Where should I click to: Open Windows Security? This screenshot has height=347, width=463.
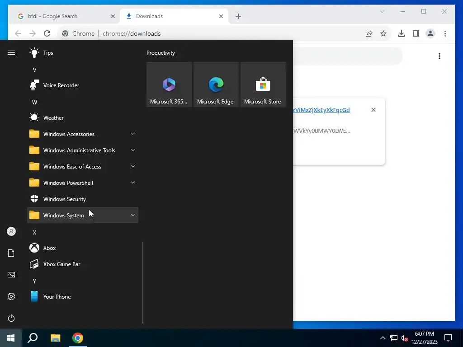point(83,199)
